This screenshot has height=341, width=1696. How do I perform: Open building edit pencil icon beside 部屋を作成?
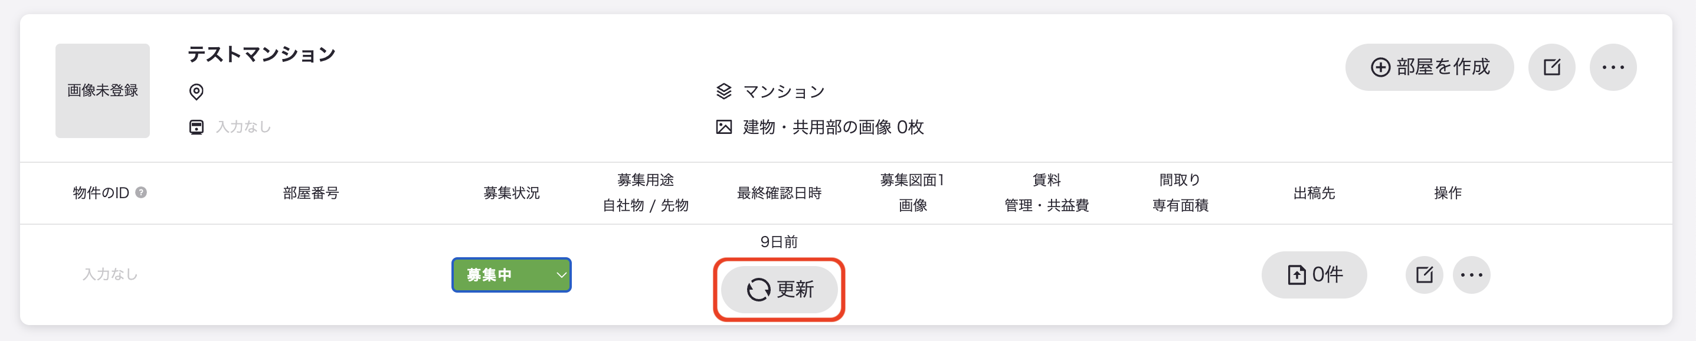[1552, 67]
